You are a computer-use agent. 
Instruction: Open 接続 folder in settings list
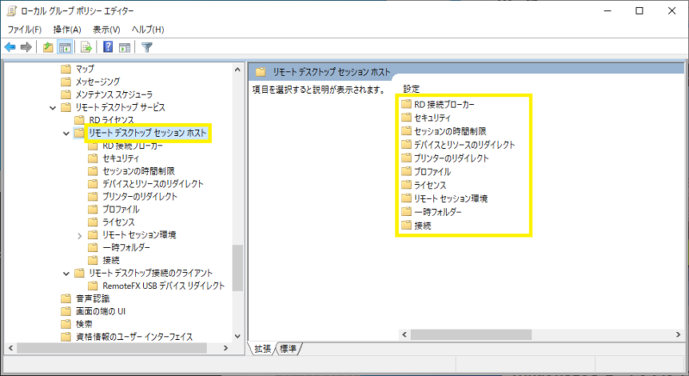[422, 225]
